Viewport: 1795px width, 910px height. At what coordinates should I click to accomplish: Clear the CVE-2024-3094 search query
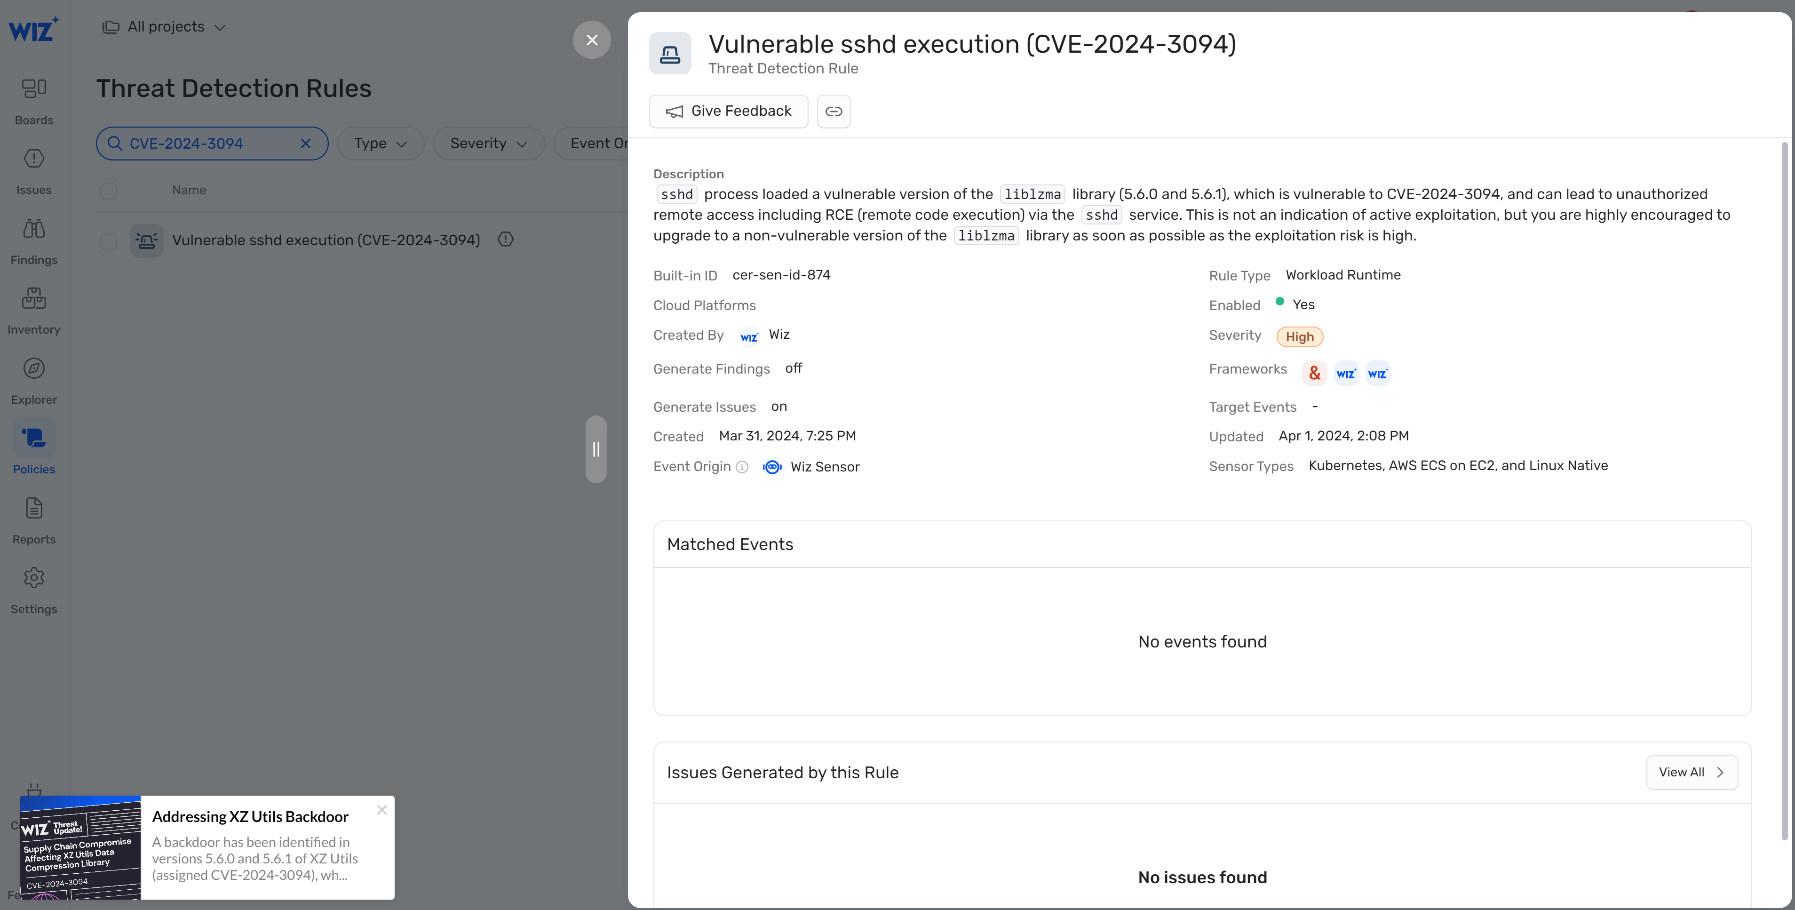pos(305,144)
